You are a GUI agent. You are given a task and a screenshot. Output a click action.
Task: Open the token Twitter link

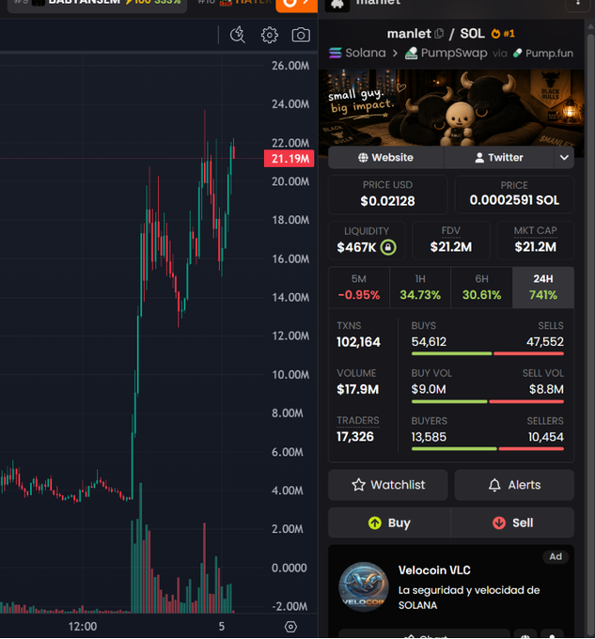coord(499,157)
